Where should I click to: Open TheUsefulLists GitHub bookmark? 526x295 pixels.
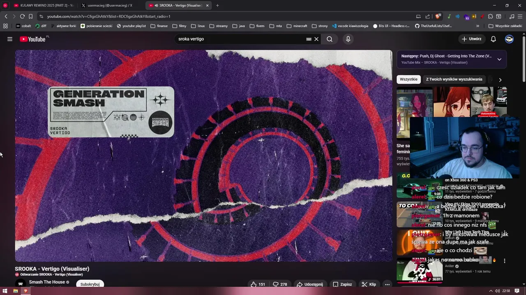(433, 26)
